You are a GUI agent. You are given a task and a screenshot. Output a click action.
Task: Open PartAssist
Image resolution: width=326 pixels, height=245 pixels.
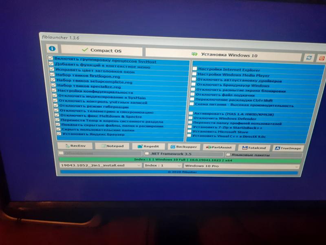(219, 147)
